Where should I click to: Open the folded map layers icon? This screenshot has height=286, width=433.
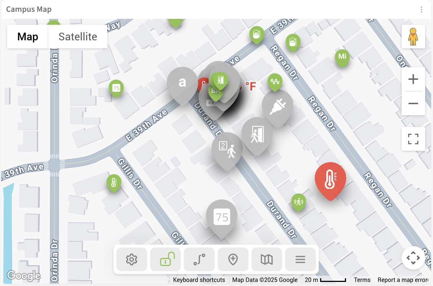click(267, 259)
